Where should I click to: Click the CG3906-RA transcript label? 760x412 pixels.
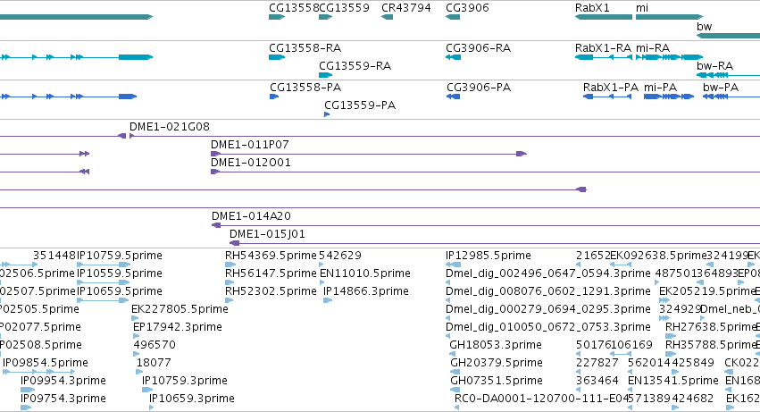click(x=479, y=48)
